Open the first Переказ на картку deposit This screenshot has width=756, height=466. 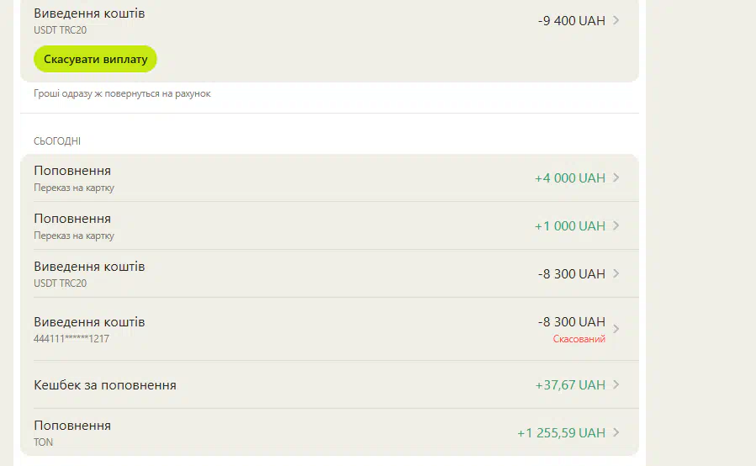(x=330, y=177)
